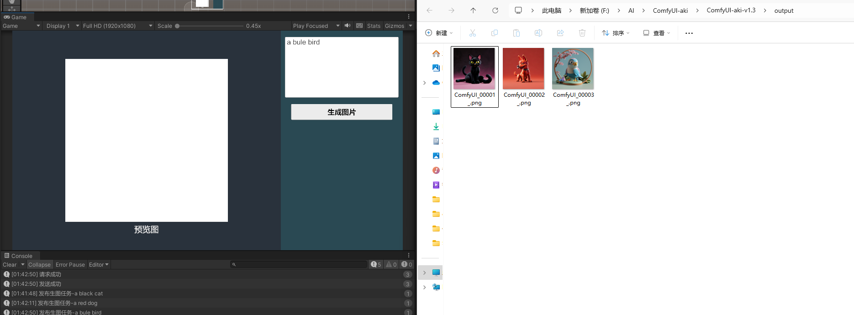854x315 pixels.
Task: Click the 生成图片 button
Action: [x=342, y=112]
